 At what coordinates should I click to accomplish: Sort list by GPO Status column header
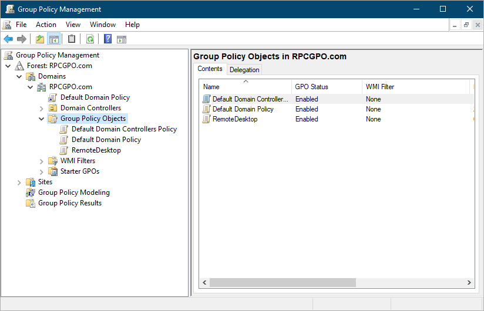(x=311, y=87)
